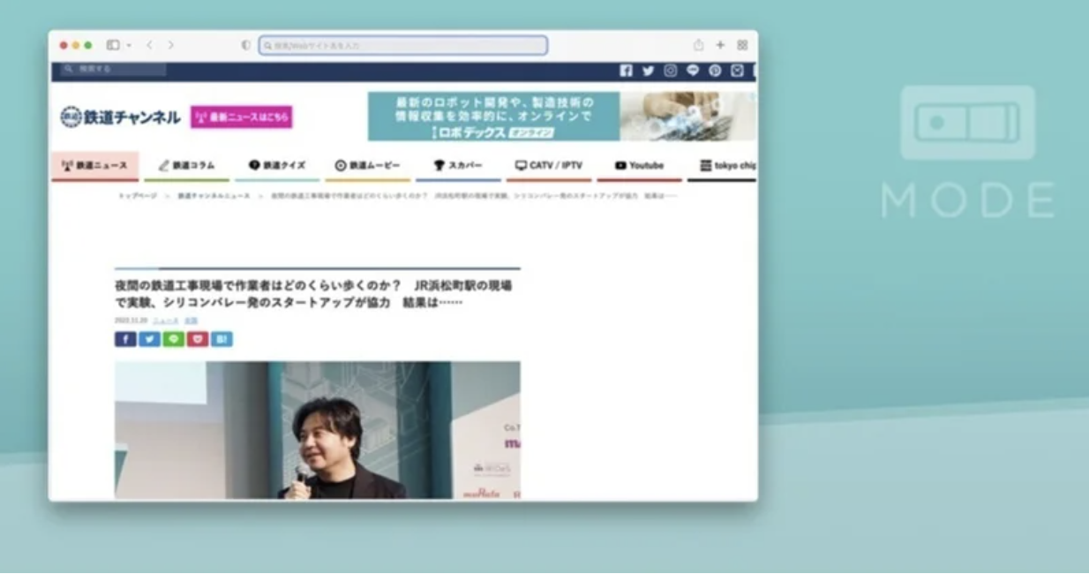Open the sidebar dropdown arrow in toolbar
Image resolution: width=1089 pixels, height=574 pixels.
tap(129, 45)
